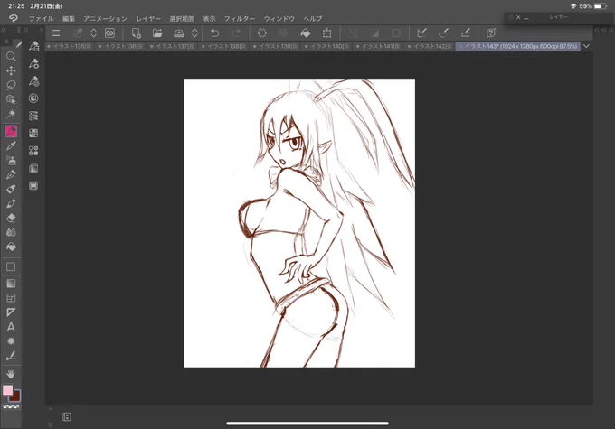This screenshot has height=429, width=615.
Task: Select the Eyedropper tool
Action: coord(11,146)
